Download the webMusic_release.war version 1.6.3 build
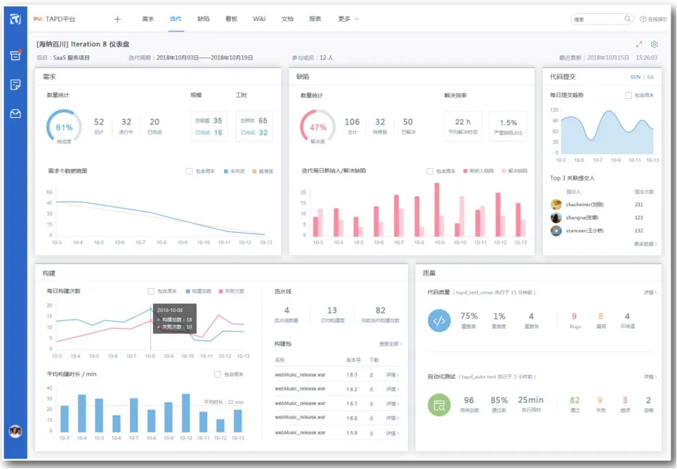Viewport: 677px width, 469px height. (372, 375)
